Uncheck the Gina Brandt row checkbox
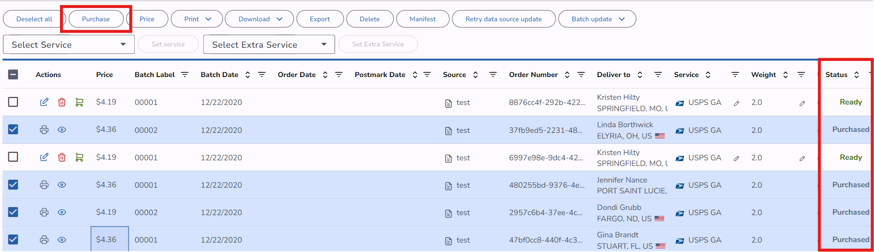 tap(13, 240)
